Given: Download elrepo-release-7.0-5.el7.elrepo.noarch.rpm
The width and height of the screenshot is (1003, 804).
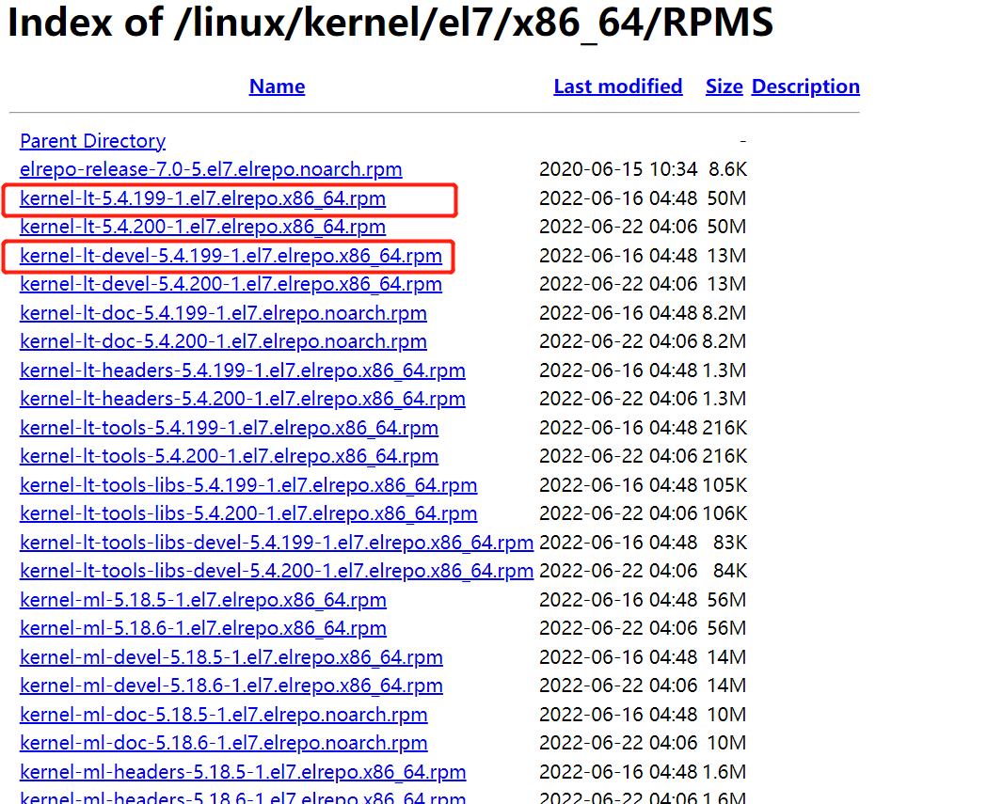Looking at the screenshot, I should [x=211, y=170].
